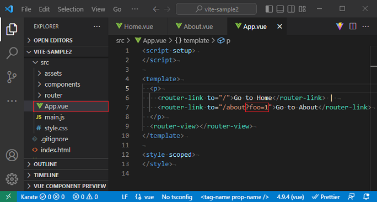Expand the VUE COMPONENT PREVIEW section
Image resolution: width=377 pixels, height=202 pixels.
tap(66, 186)
